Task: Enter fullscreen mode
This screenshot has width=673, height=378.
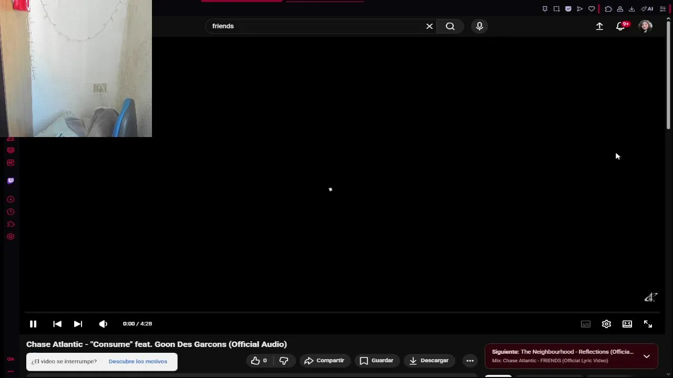Action: 648,324
